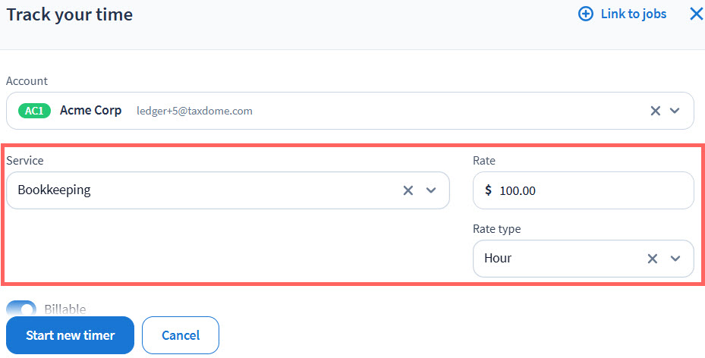Clear the selected Acme Corp account
Screen dimensions: 705x358
pyautogui.click(x=656, y=111)
